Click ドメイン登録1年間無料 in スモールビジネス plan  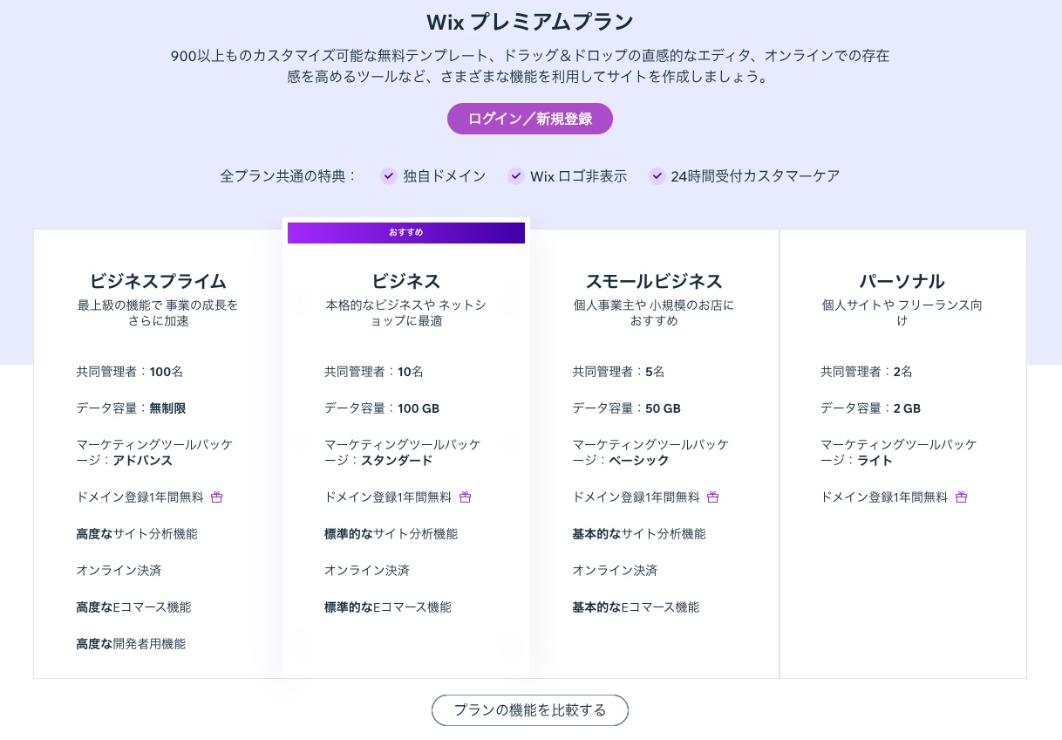(x=637, y=497)
